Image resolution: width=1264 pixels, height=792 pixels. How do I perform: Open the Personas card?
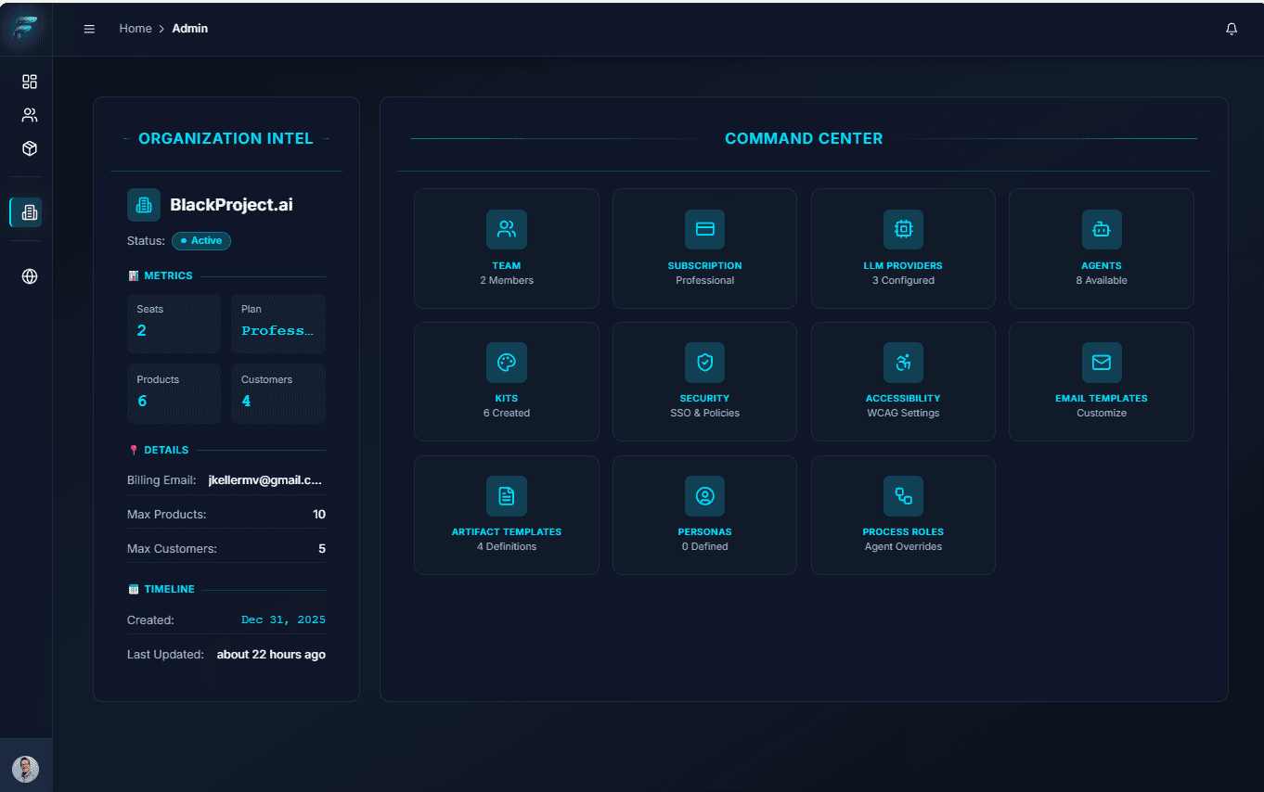pos(704,515)
